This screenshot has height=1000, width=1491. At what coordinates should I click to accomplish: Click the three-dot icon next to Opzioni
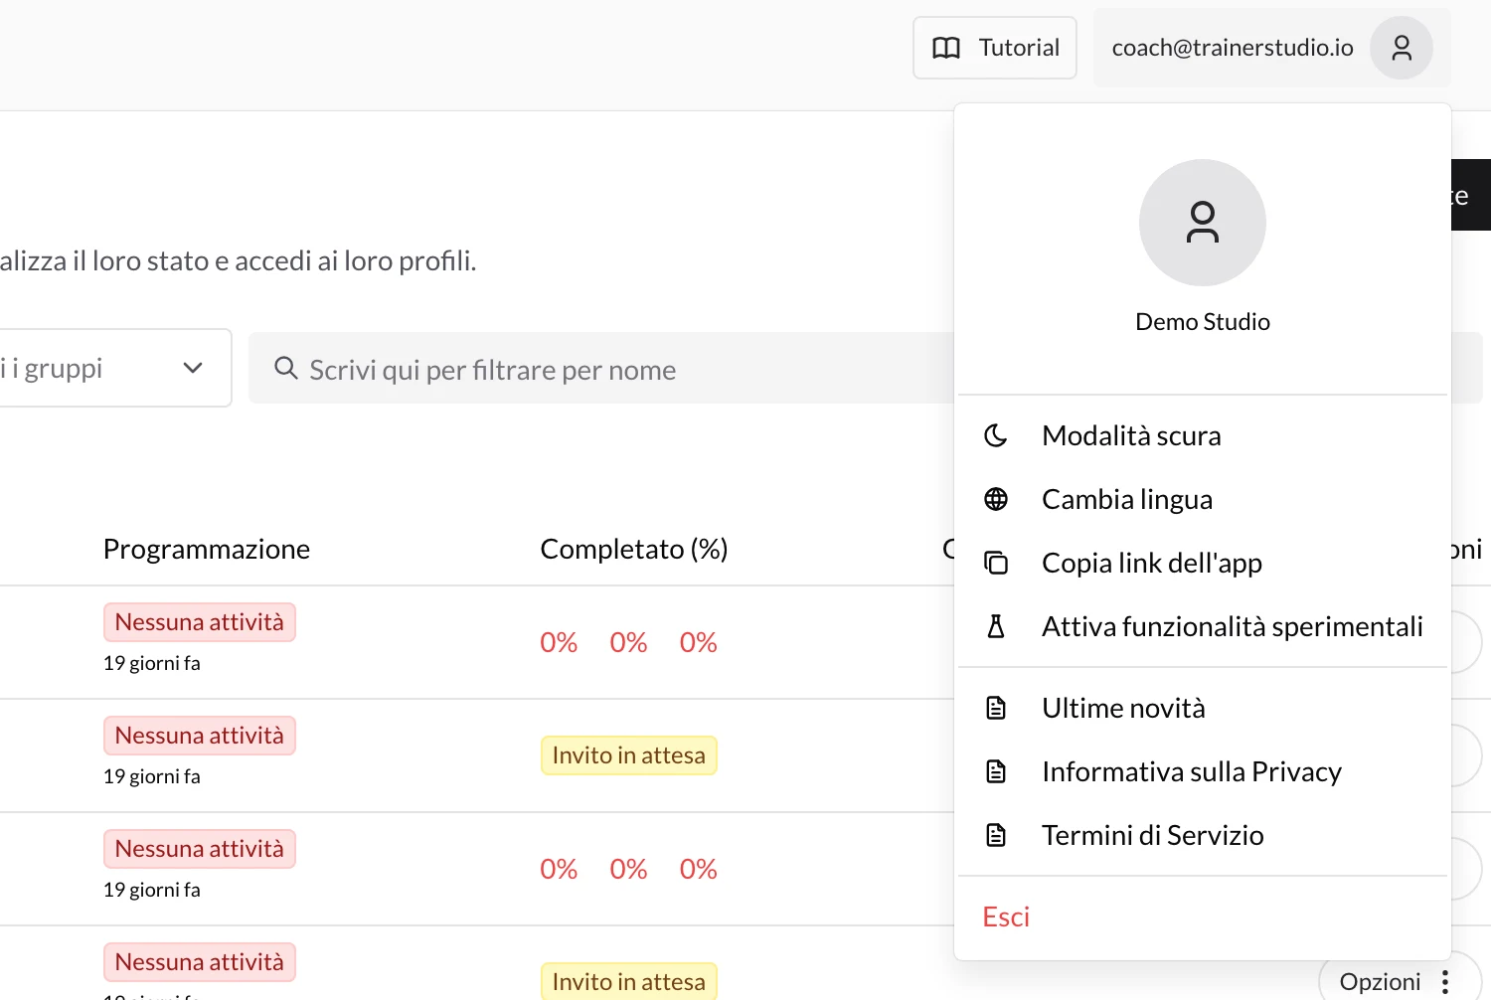point(1445,982)
